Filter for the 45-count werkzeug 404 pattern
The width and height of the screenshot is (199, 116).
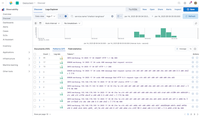pos(193,58)
